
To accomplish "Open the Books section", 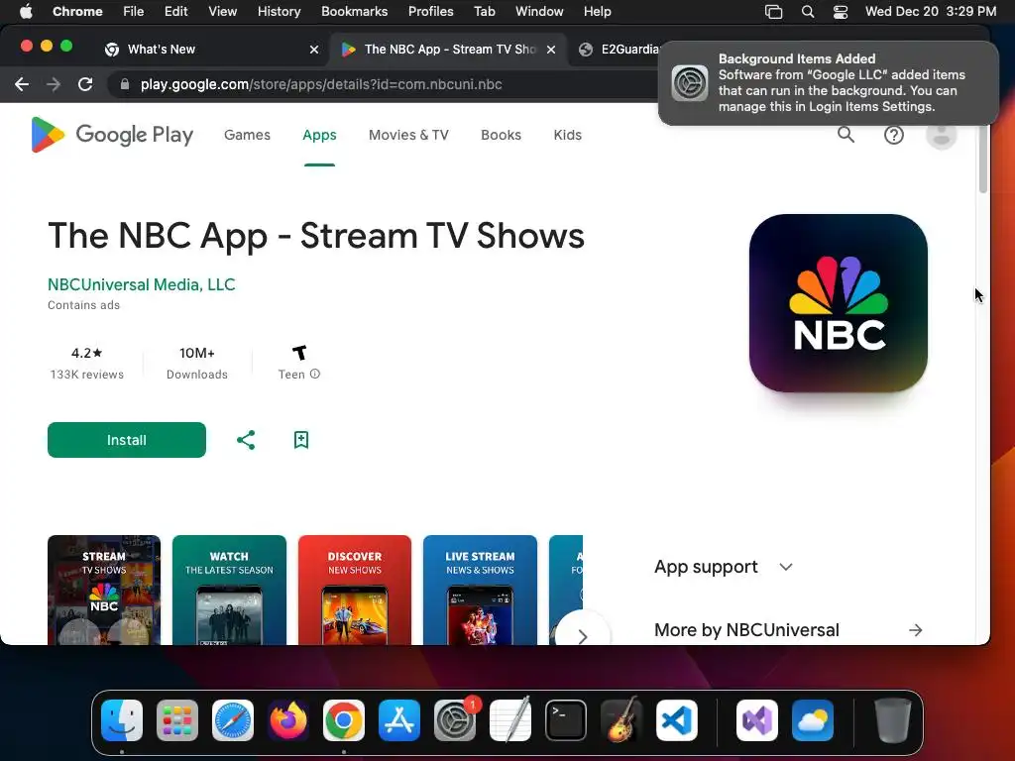I will pyautogui.click(x=501, y=135).
